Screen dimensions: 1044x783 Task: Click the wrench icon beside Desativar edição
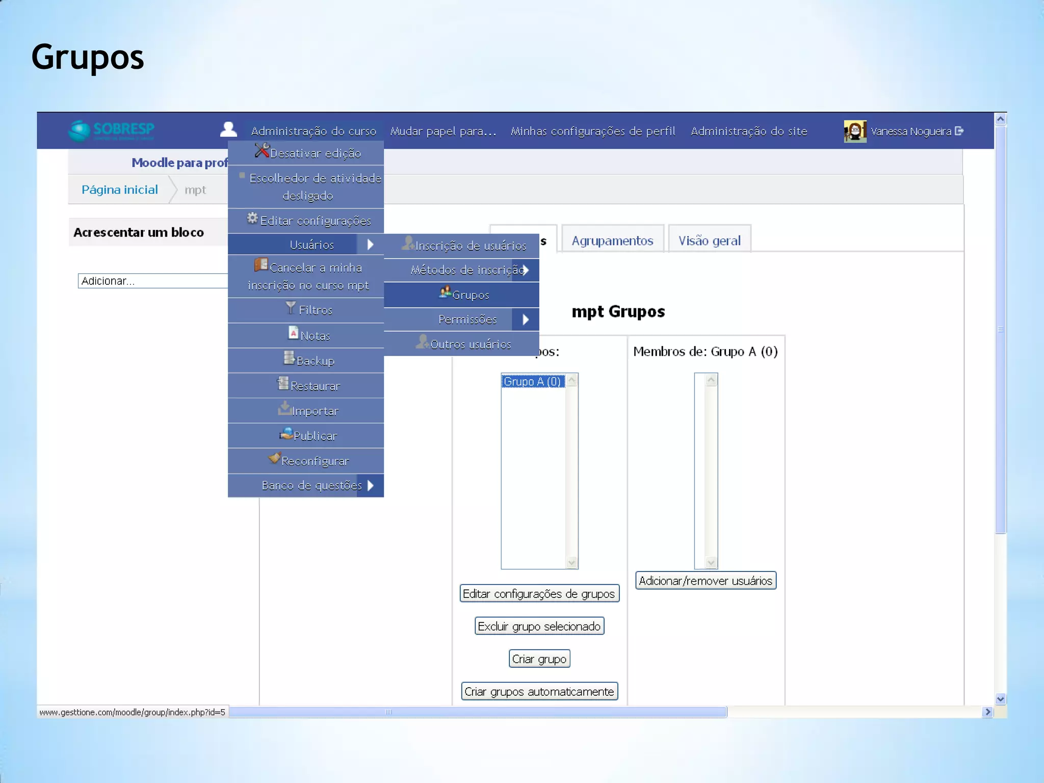[x=262, y=150]
